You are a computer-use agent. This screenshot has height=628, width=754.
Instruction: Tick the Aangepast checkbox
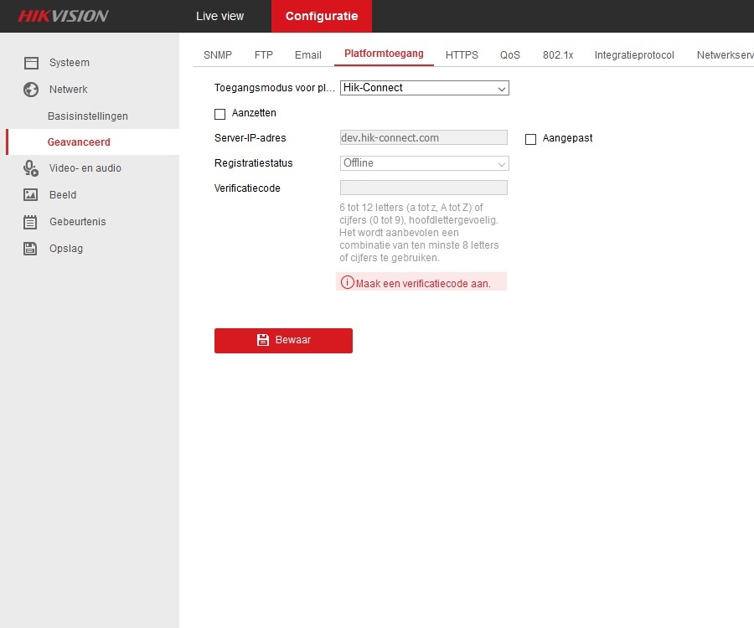tap(530, 139)
